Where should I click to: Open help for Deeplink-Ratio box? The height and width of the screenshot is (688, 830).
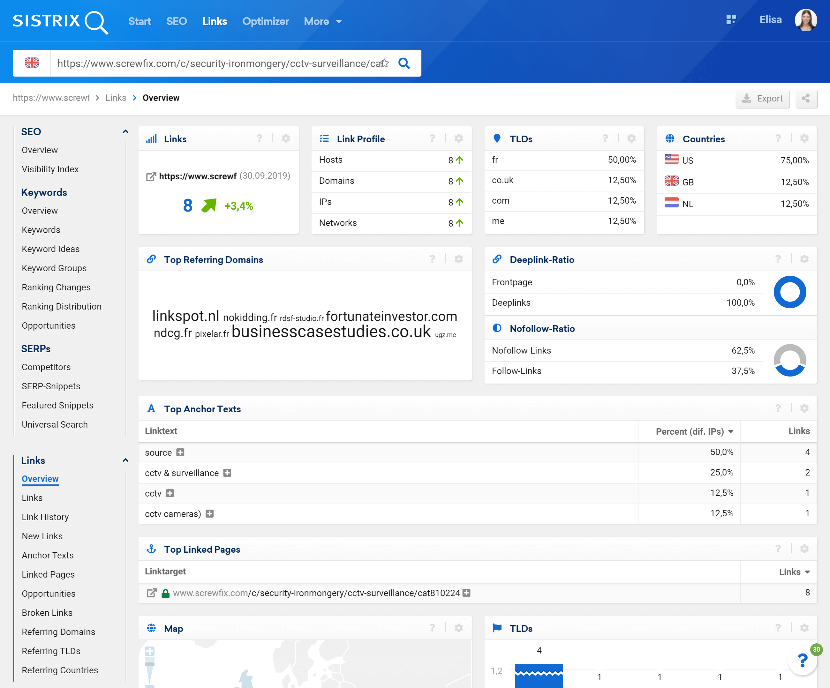click(778, 259)
